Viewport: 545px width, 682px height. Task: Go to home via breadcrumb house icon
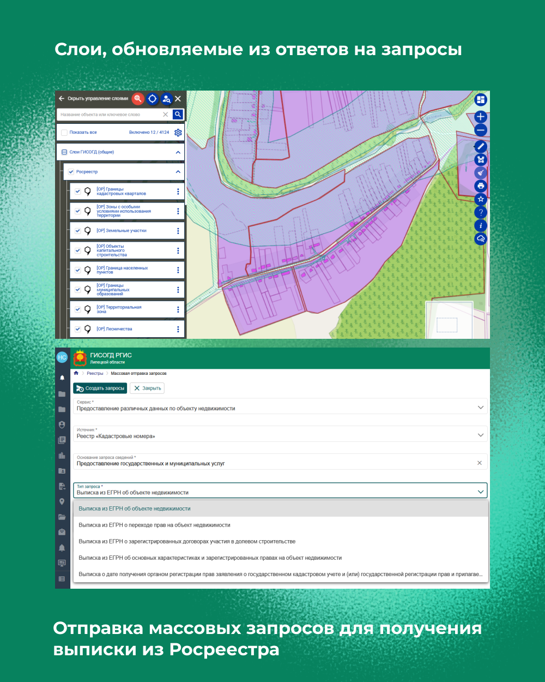pyautogui.click(x=76, y=373)
